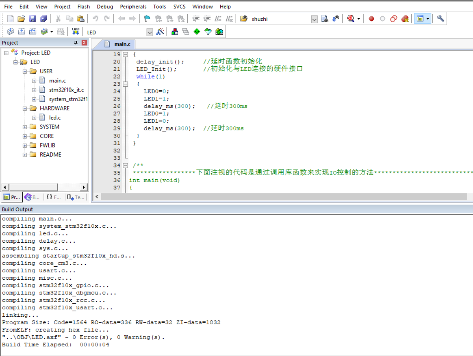The width and height of the screenshot is (473, 356).
Task: Download to flash with LOAD icon
Action: (x=76, y=32)
